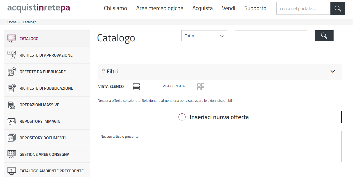Click Inserisci nuova offerta button
This screenshot has width=354, height=177.
219,117
